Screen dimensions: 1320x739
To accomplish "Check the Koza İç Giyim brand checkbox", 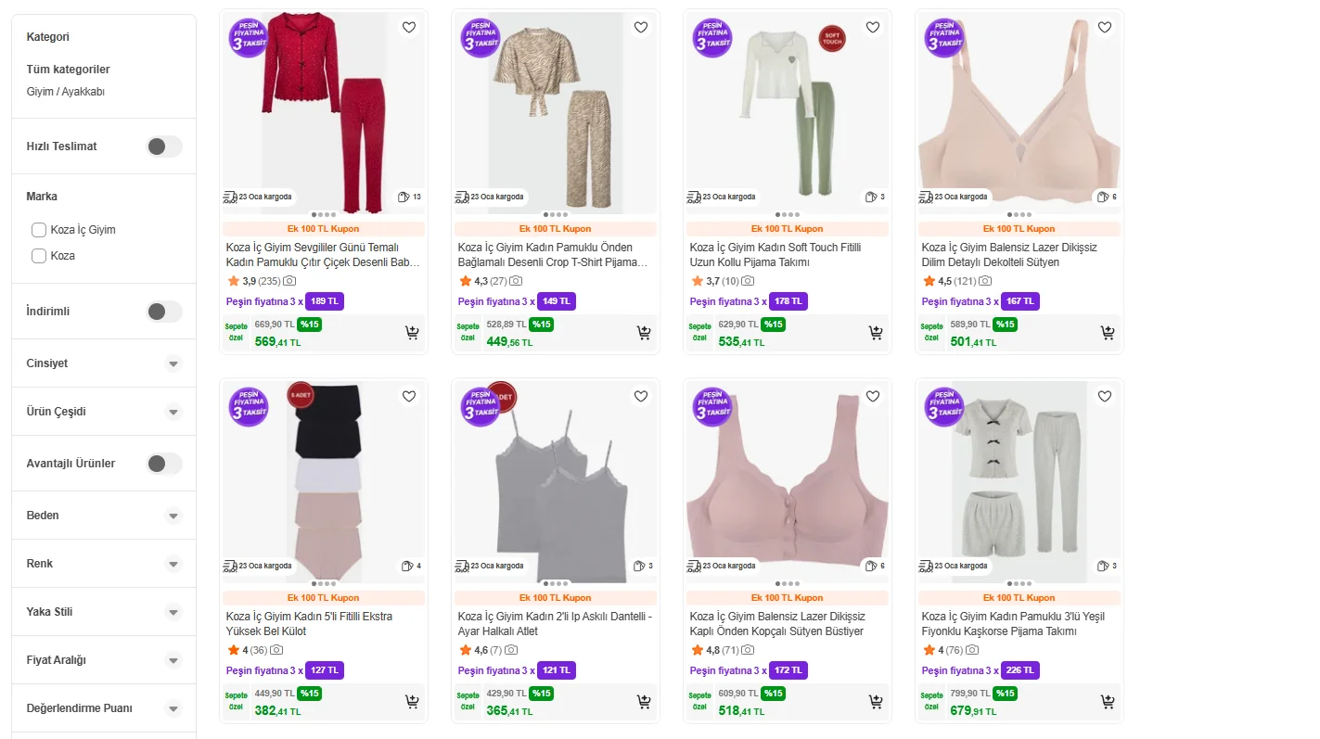I will click(x=39, y=230).
